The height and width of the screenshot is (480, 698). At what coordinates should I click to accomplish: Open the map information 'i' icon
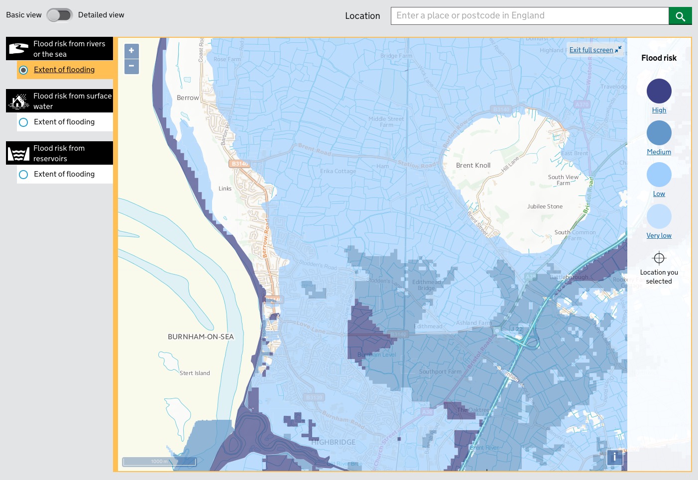pyautogui.click(x=614, y=457)
